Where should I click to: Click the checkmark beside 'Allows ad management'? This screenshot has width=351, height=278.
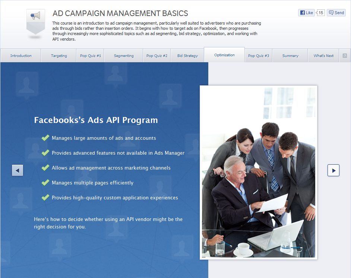click(45, 168)
